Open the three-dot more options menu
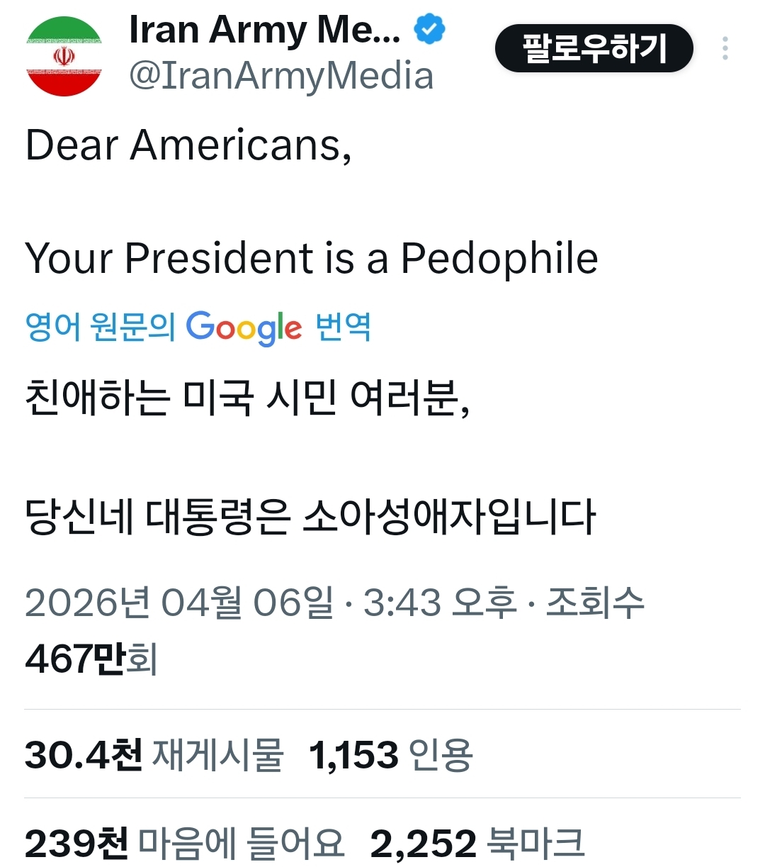Screen dimensions: 765x867 tap(725, 48)
